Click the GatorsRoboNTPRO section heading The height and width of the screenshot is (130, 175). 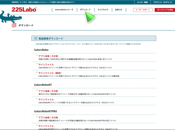[x=45, y=111]
